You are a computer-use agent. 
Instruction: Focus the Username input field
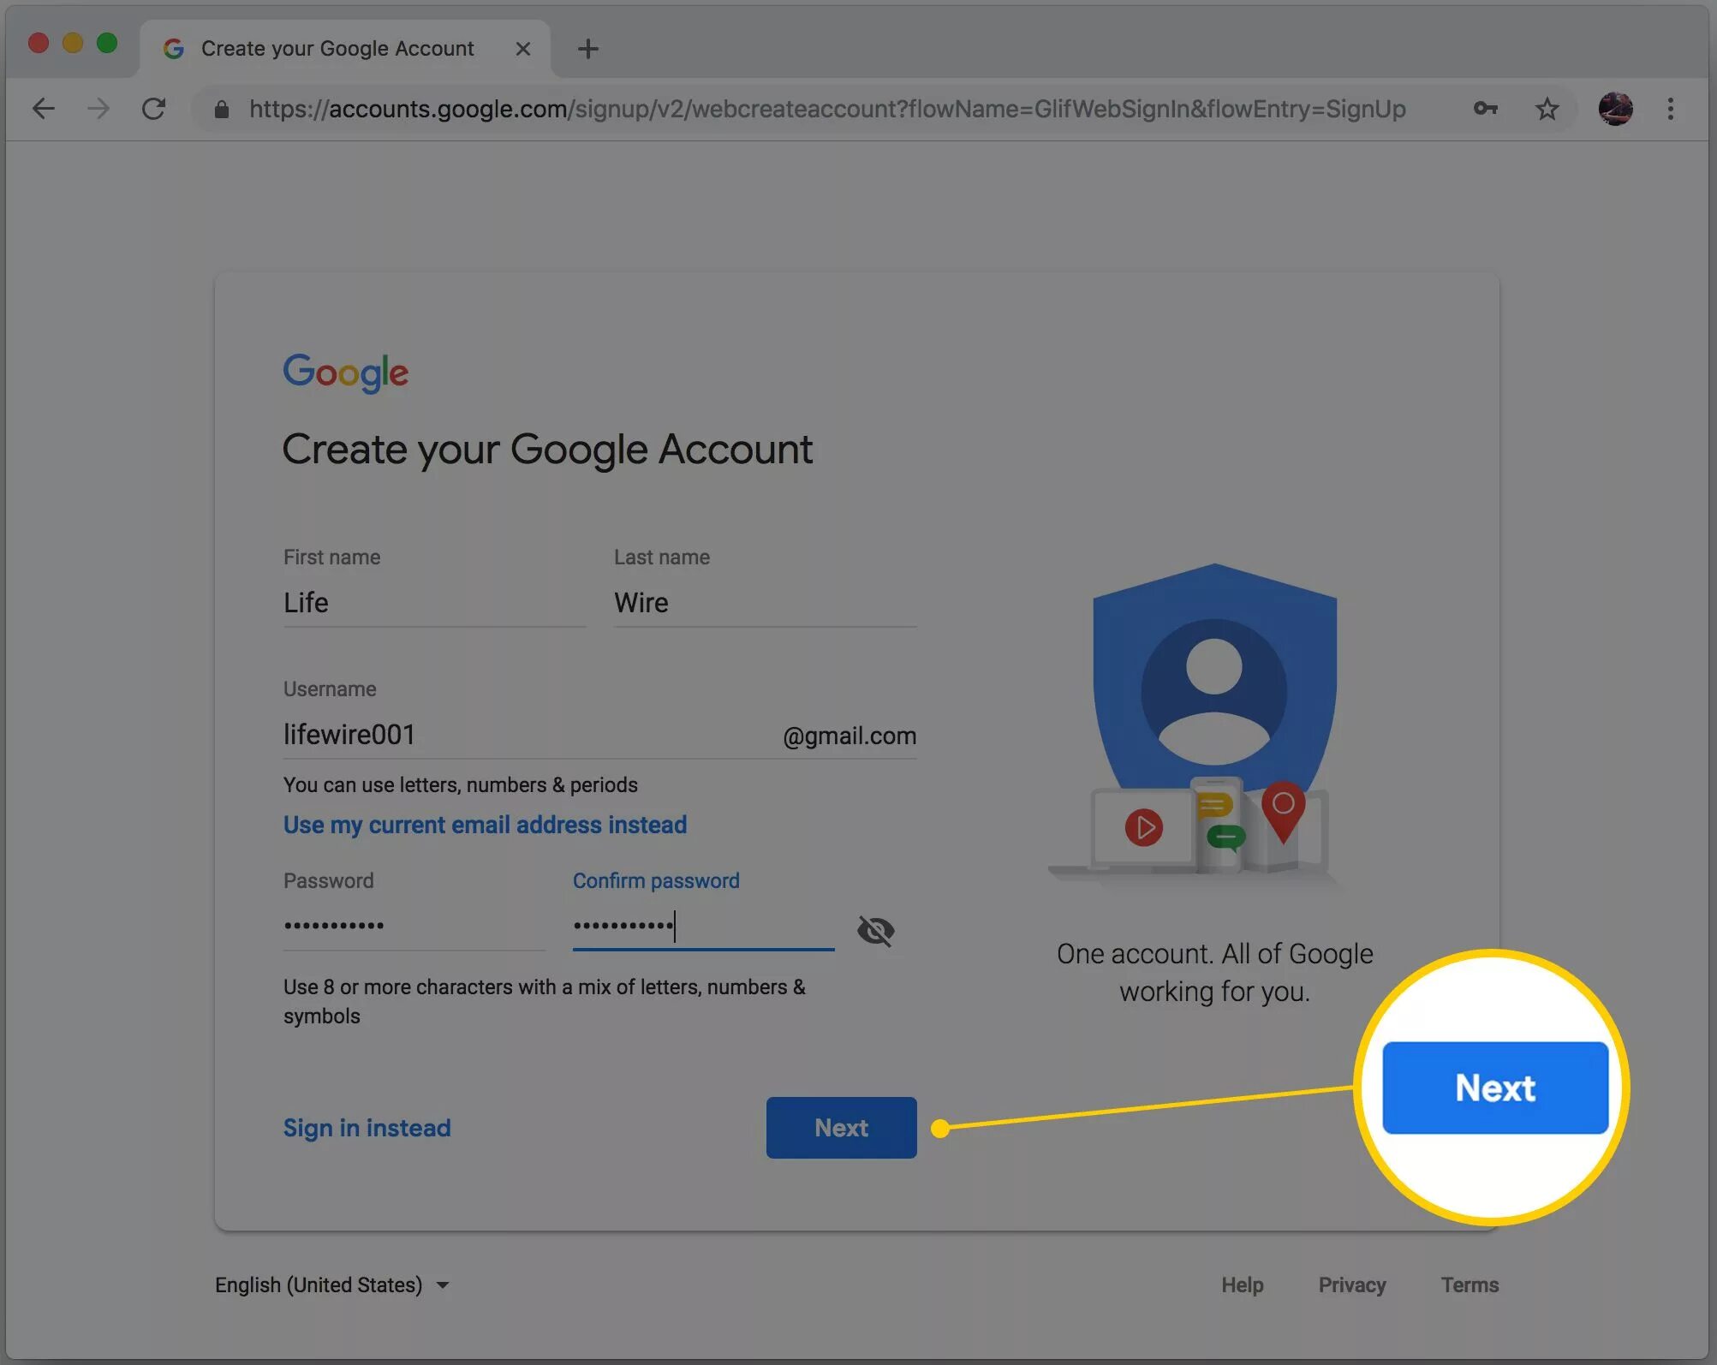click(x=522, y=735)
